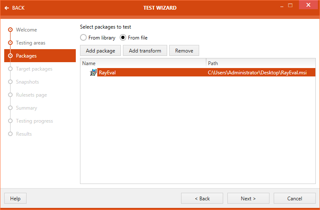Go to the Summary step
Image resolution: width=320 pixels, height=210 pixels.
[x=27, y=108]
